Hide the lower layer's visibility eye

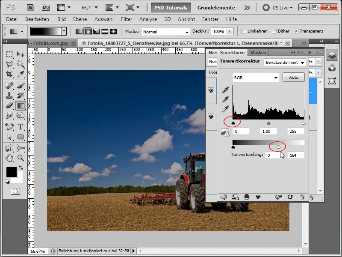[x=211, y=117]
